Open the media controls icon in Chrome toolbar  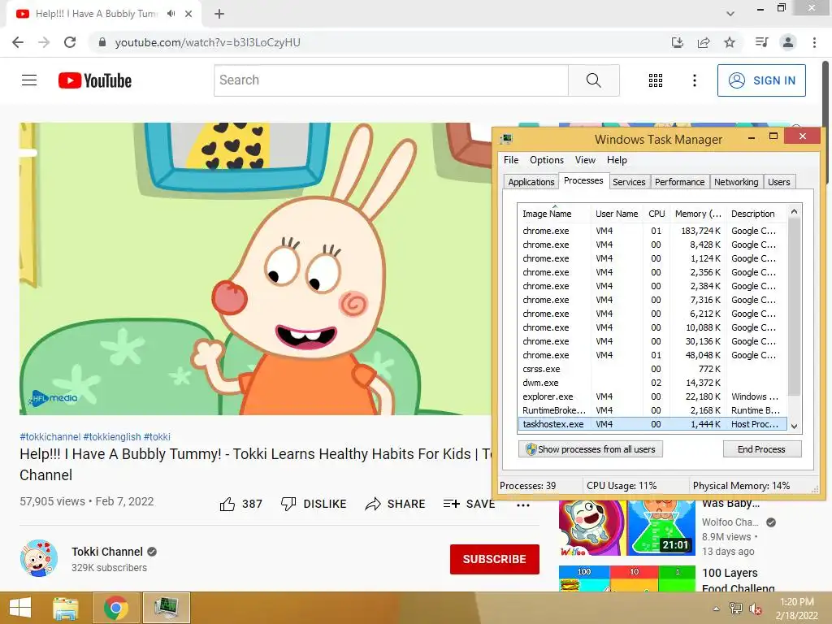[x=761, y=42]
